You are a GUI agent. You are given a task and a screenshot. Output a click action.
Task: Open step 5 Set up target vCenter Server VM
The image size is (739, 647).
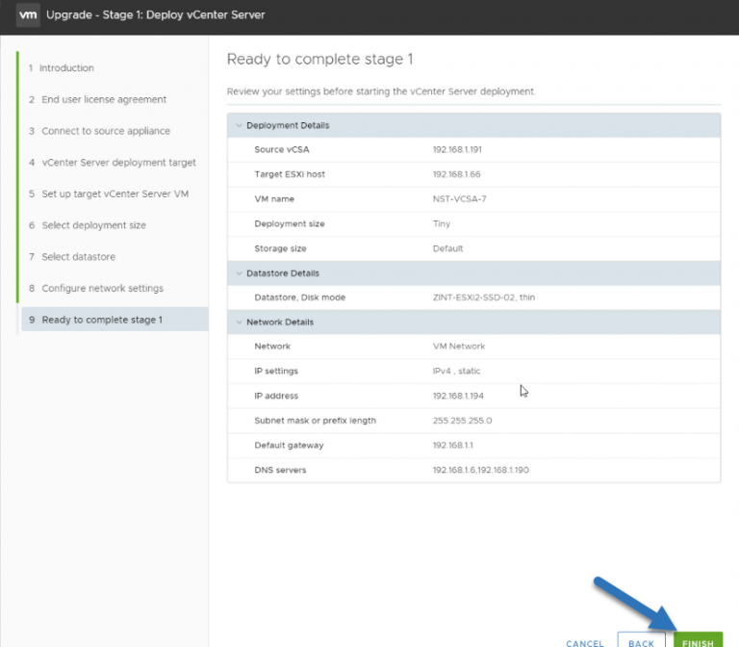(x=109, y=194)
